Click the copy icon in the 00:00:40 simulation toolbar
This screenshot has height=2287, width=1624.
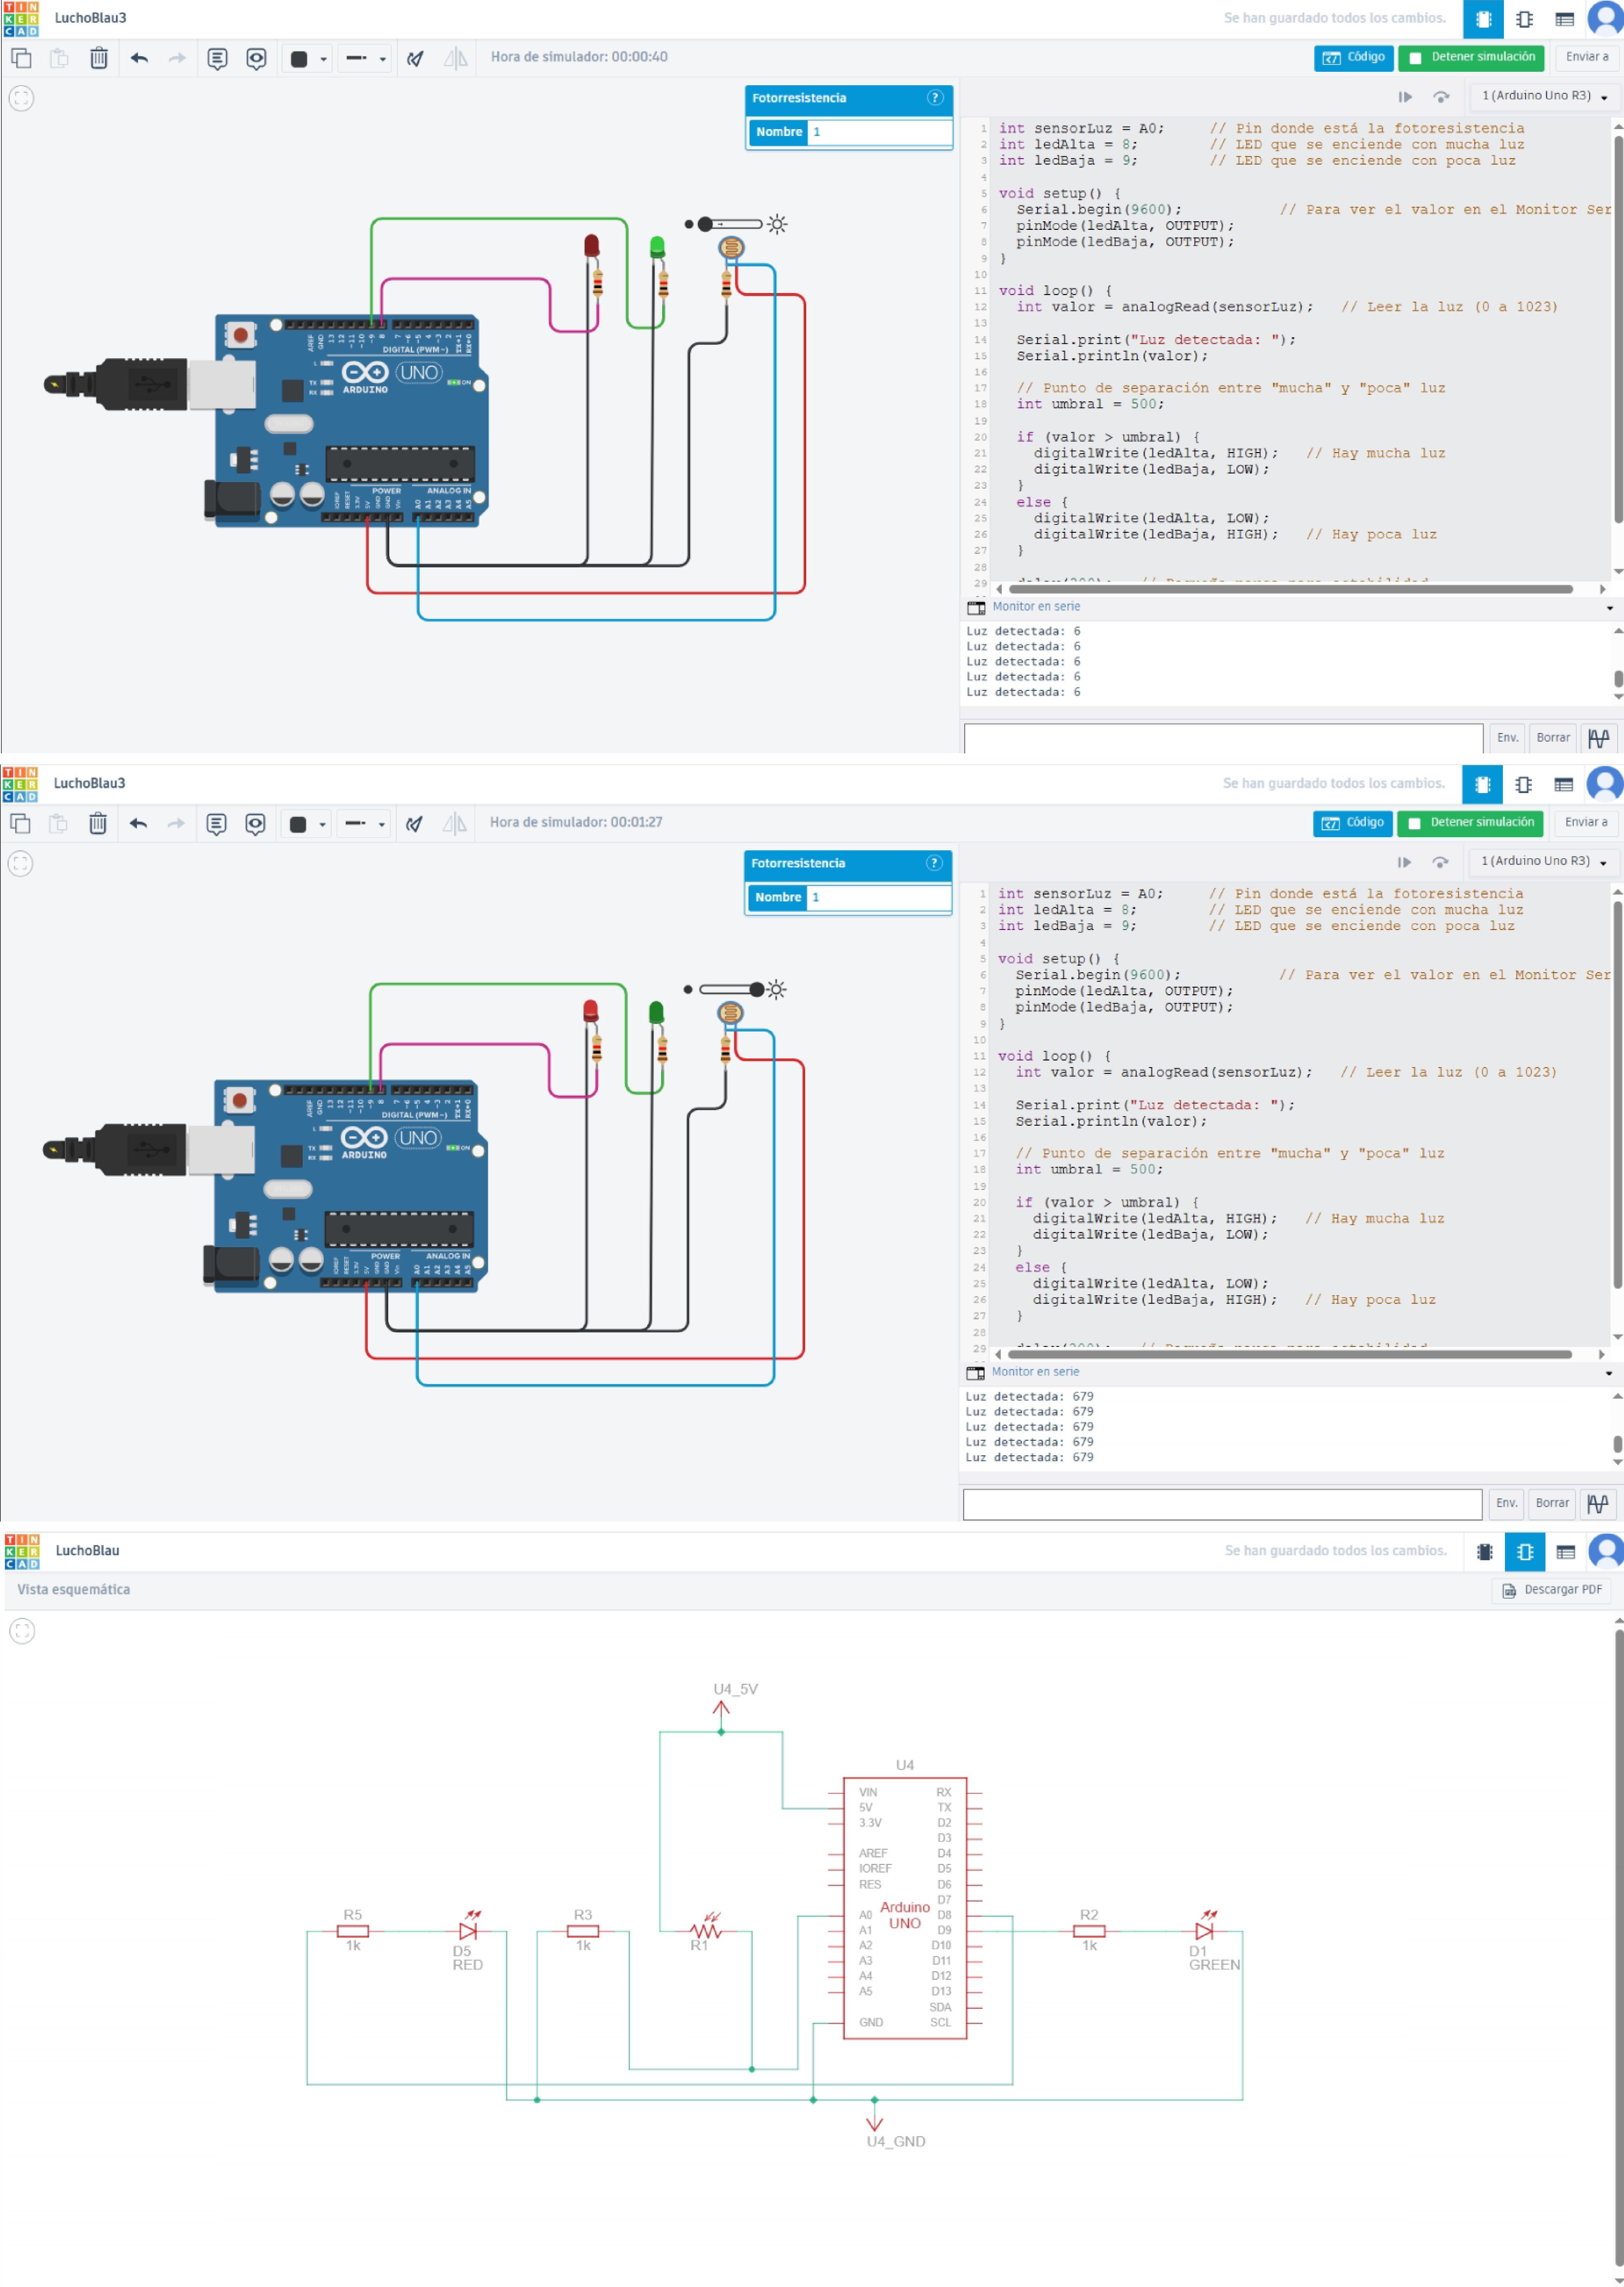[21, 58]
